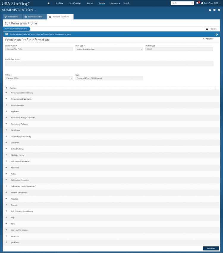
Task: Expand SME Evaluation Item Library section
Action: click(6, 211)
